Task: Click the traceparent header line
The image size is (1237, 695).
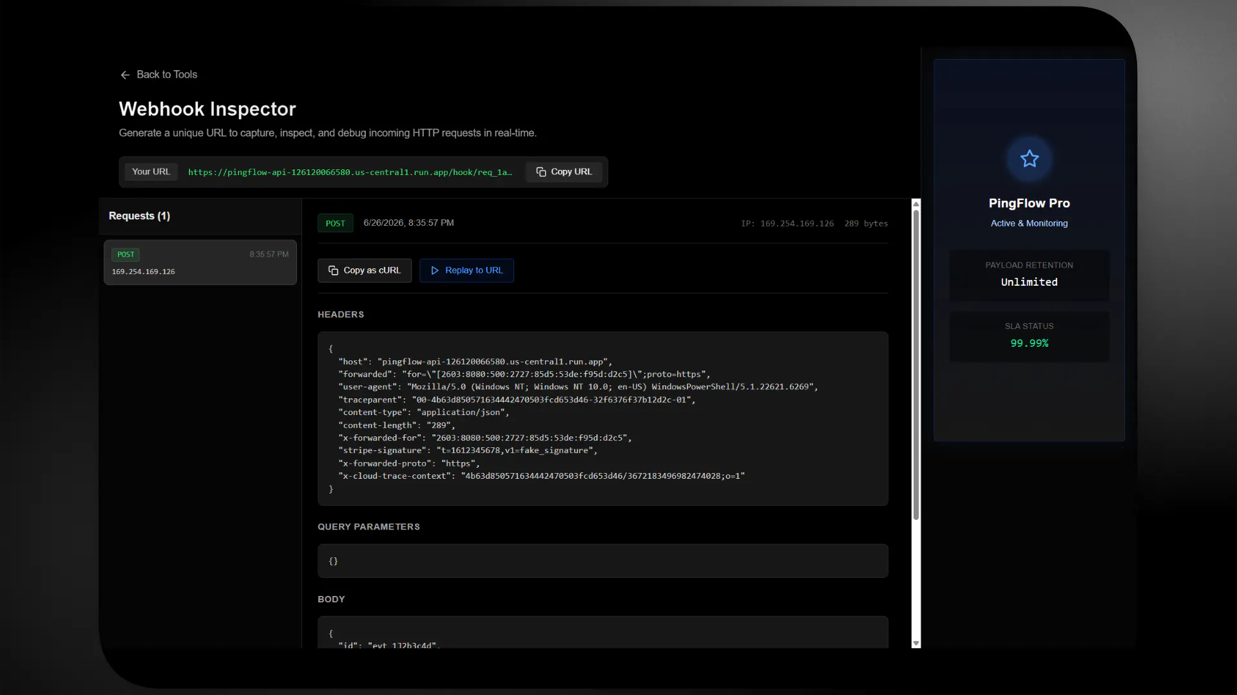Action: (x=517, y=400)
